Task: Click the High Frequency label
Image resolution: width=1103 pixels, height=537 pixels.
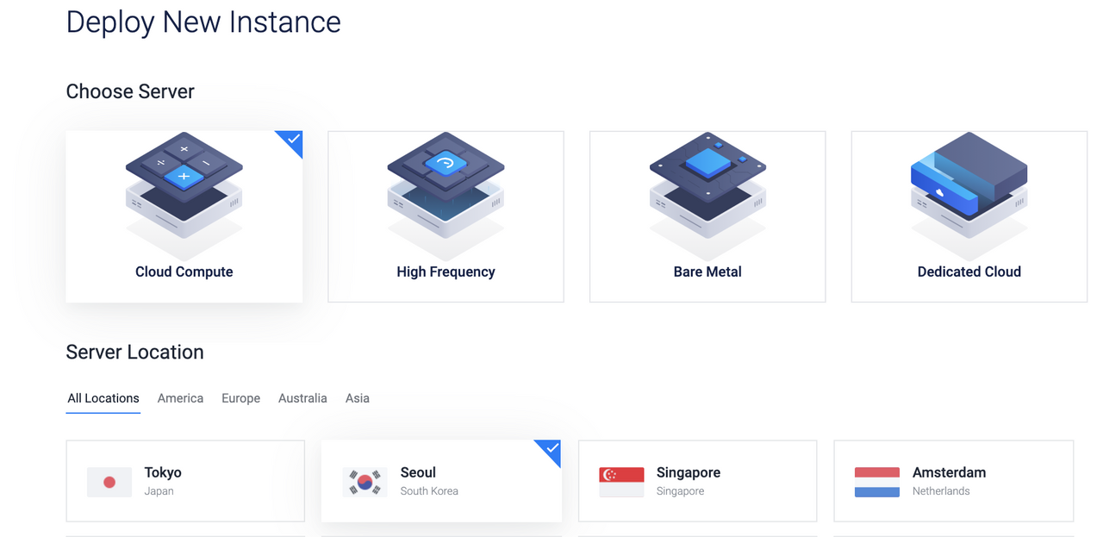Action: [x=446, y=272]
